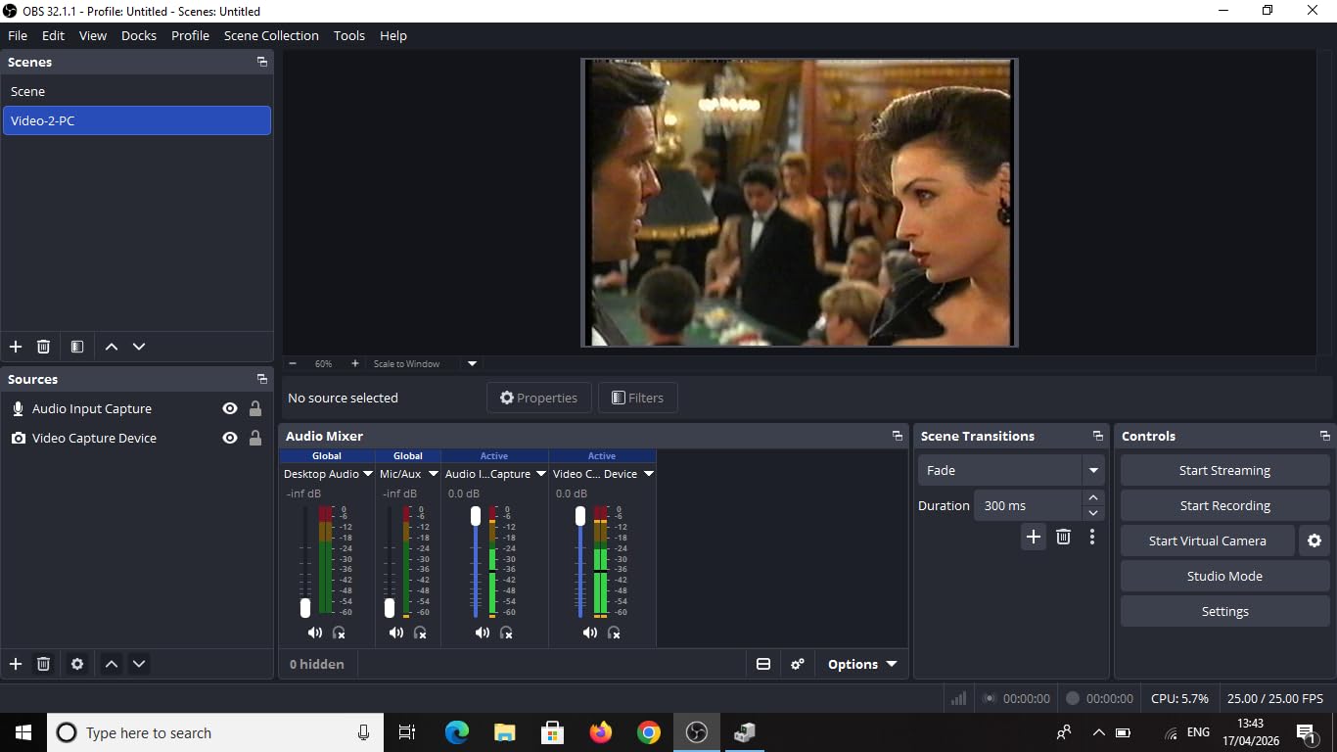
Task: Add a new source with plus icon
Action: (x=16, y=664)
